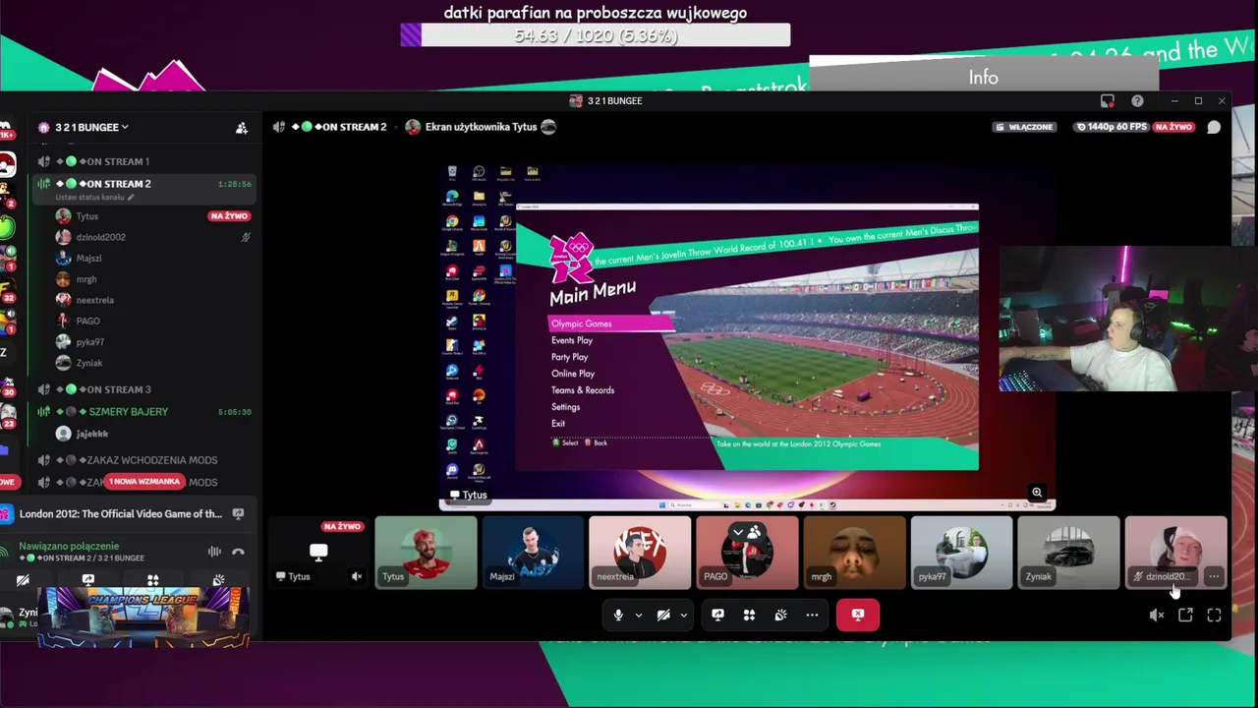
Task: Open Nawiązano połączenie connection details
Action: click(69, 546)
